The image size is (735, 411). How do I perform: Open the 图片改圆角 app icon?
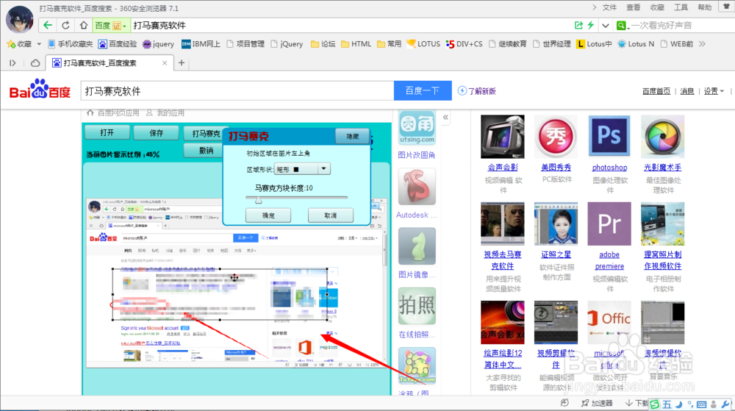pyautogui.click(x=417, y=128)
